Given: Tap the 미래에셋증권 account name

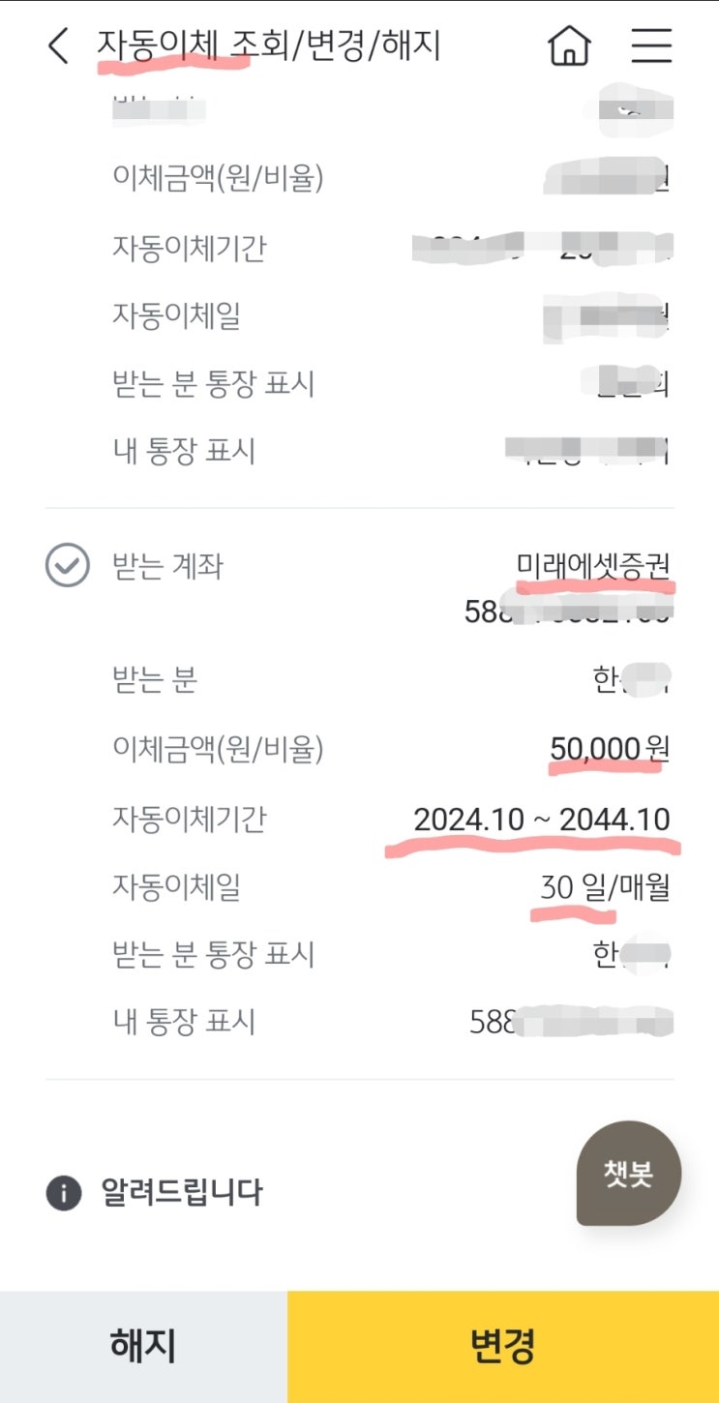Looking at the screenshot, I should [593, 566].
